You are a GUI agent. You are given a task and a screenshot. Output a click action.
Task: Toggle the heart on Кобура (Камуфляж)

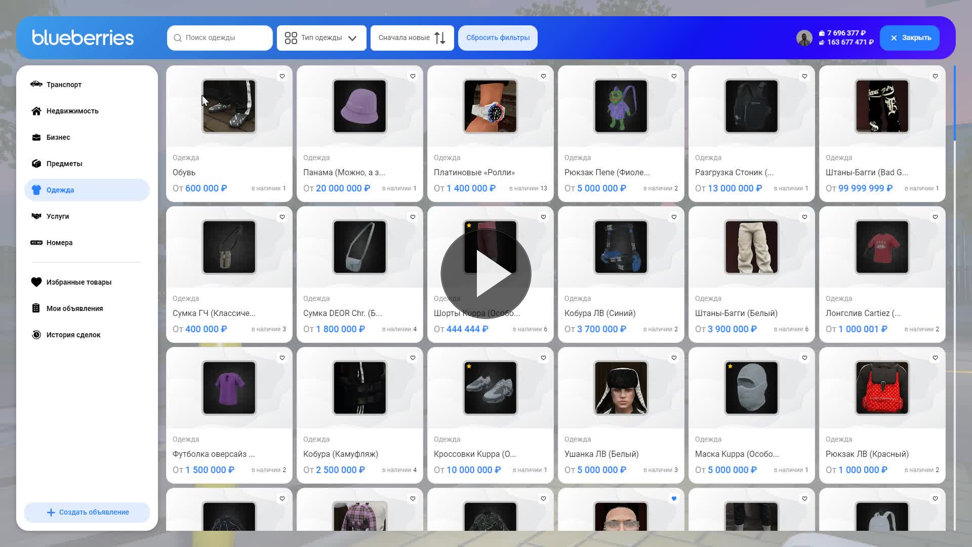click(x=413, y=358)
